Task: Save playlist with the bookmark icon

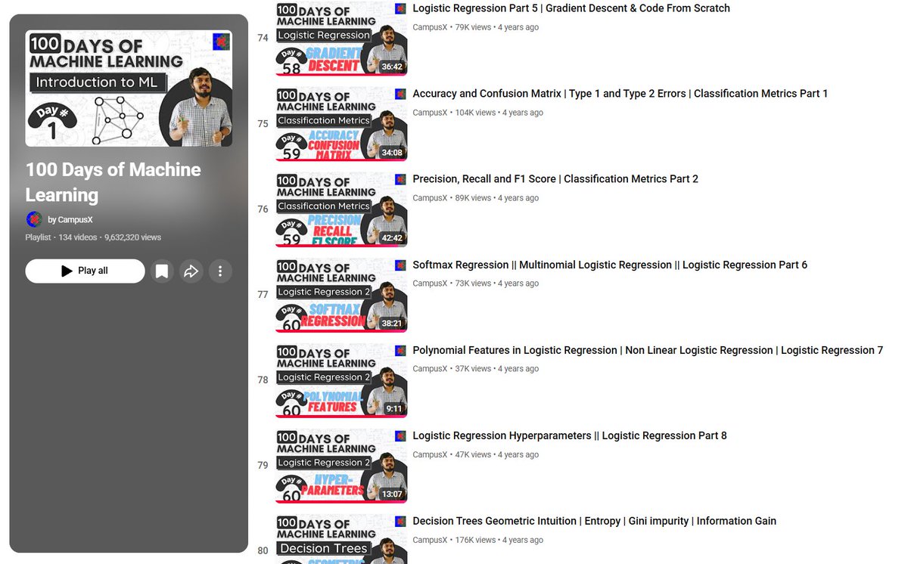Action: click(x=161, y=271)
